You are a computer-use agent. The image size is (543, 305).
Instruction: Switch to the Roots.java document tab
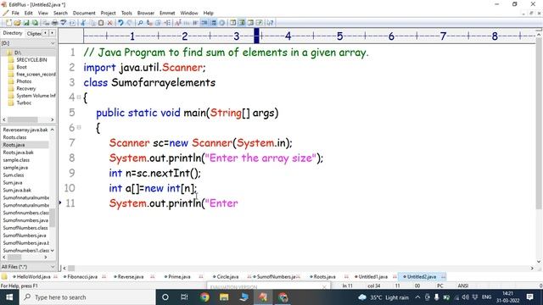click(324, 277)
